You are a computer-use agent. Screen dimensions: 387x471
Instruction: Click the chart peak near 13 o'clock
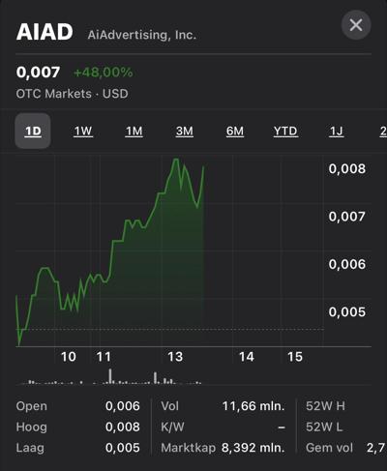point(176,159)
